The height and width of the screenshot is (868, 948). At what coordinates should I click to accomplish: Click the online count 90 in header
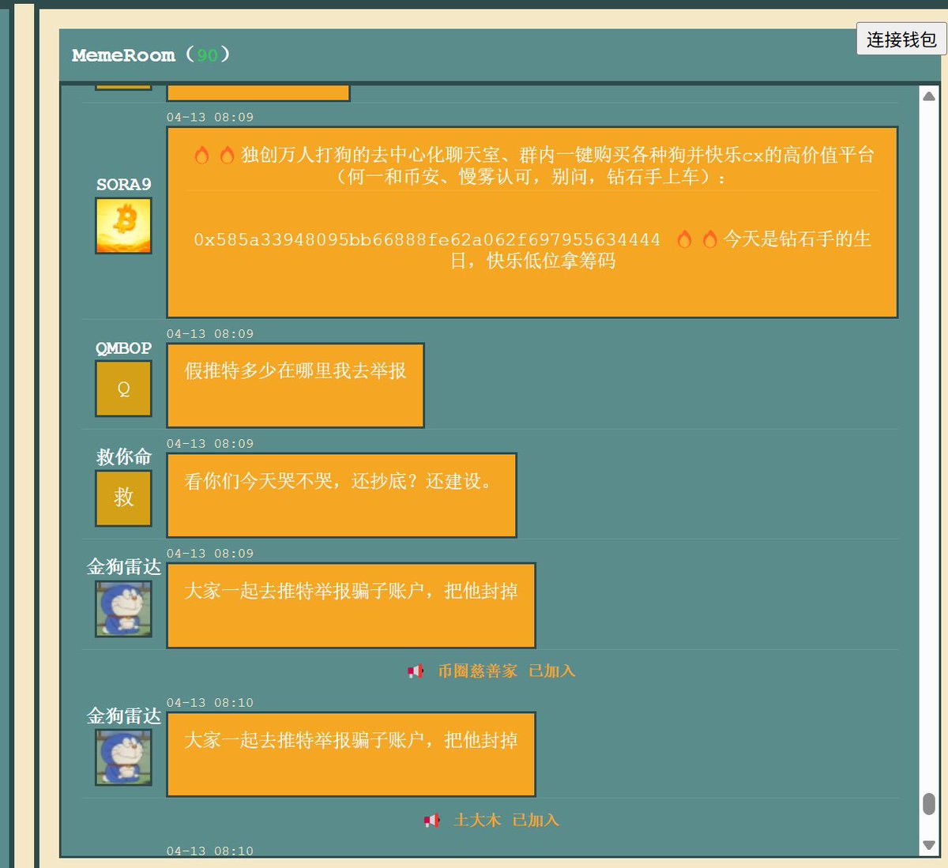(x=207, y=55)
